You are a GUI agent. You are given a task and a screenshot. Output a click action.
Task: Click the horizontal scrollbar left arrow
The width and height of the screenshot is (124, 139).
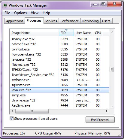click(x=12, y=111)
